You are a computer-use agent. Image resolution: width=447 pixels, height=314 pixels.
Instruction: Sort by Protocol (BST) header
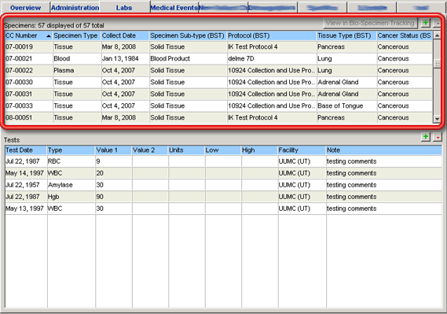pos(272,35)
